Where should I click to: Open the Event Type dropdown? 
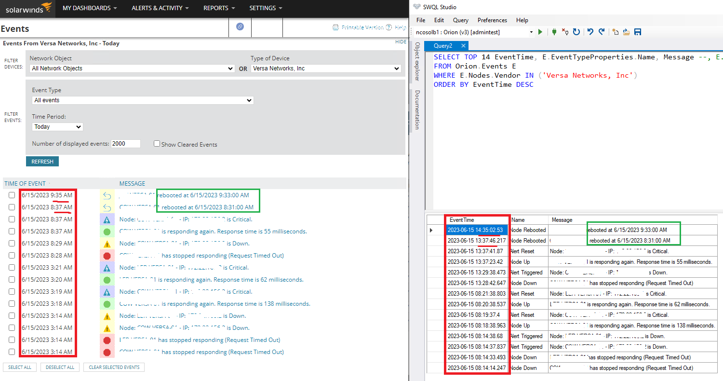pyautogui.click(x=143, y=100)
